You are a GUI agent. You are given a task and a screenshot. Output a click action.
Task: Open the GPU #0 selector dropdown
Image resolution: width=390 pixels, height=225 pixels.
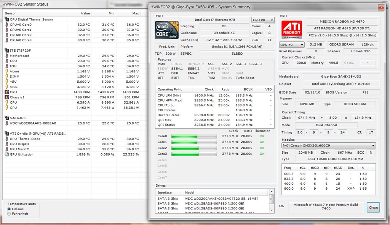point(291,44)
